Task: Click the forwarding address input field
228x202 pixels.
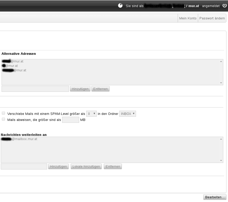Action: (x=24, y=167)
